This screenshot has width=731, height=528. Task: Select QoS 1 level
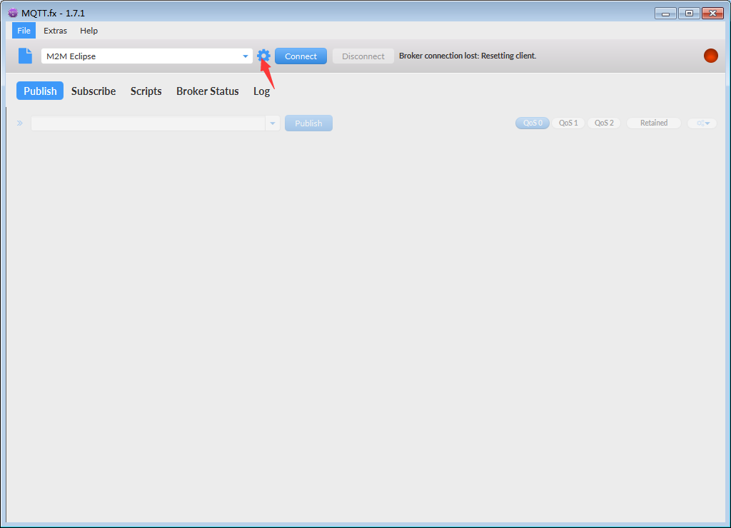click(x=568, y=123)
